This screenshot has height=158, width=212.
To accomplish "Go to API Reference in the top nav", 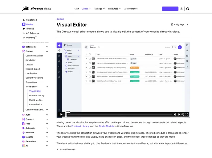I will 131,9.
